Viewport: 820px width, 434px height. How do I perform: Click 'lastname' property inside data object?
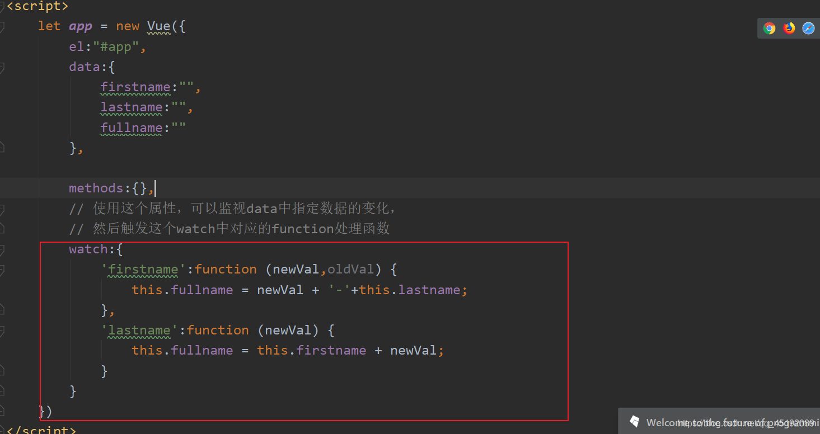tap(132, 107)
